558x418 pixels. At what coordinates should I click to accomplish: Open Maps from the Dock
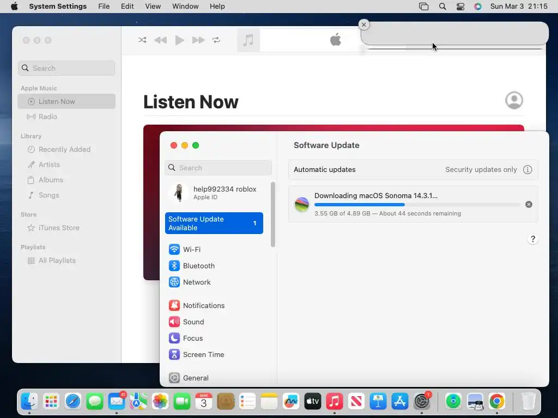tap(138, 401)
